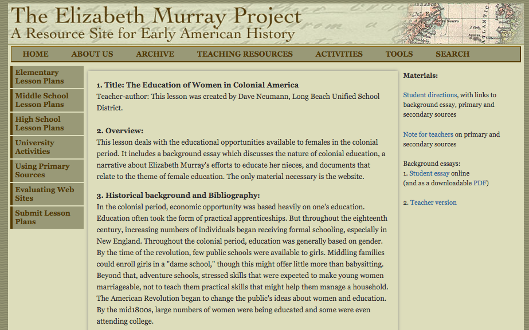
Task: Click SEARCH in the navigation bar
Action: tap(452, 54)
